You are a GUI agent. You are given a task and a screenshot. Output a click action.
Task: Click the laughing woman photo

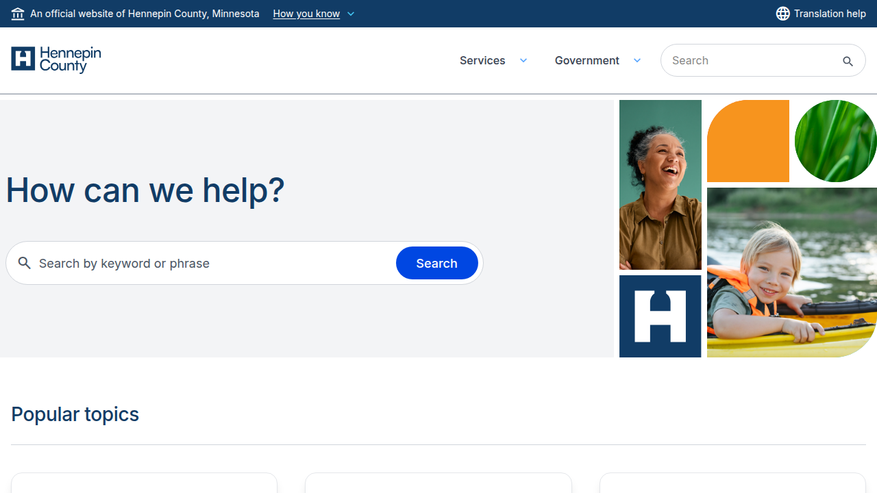(660, 185)
